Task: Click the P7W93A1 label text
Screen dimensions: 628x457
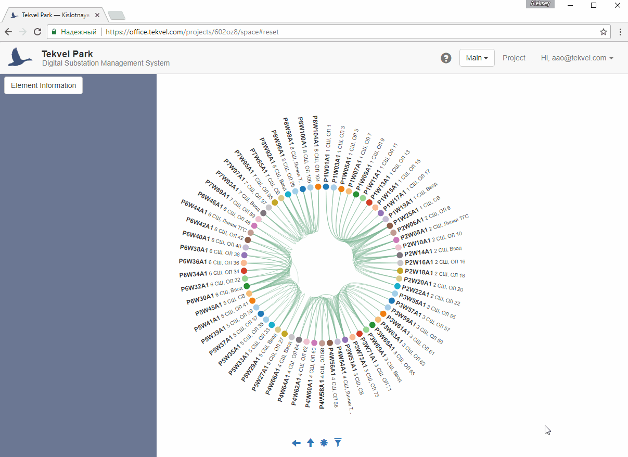Action: click(227, 181)
